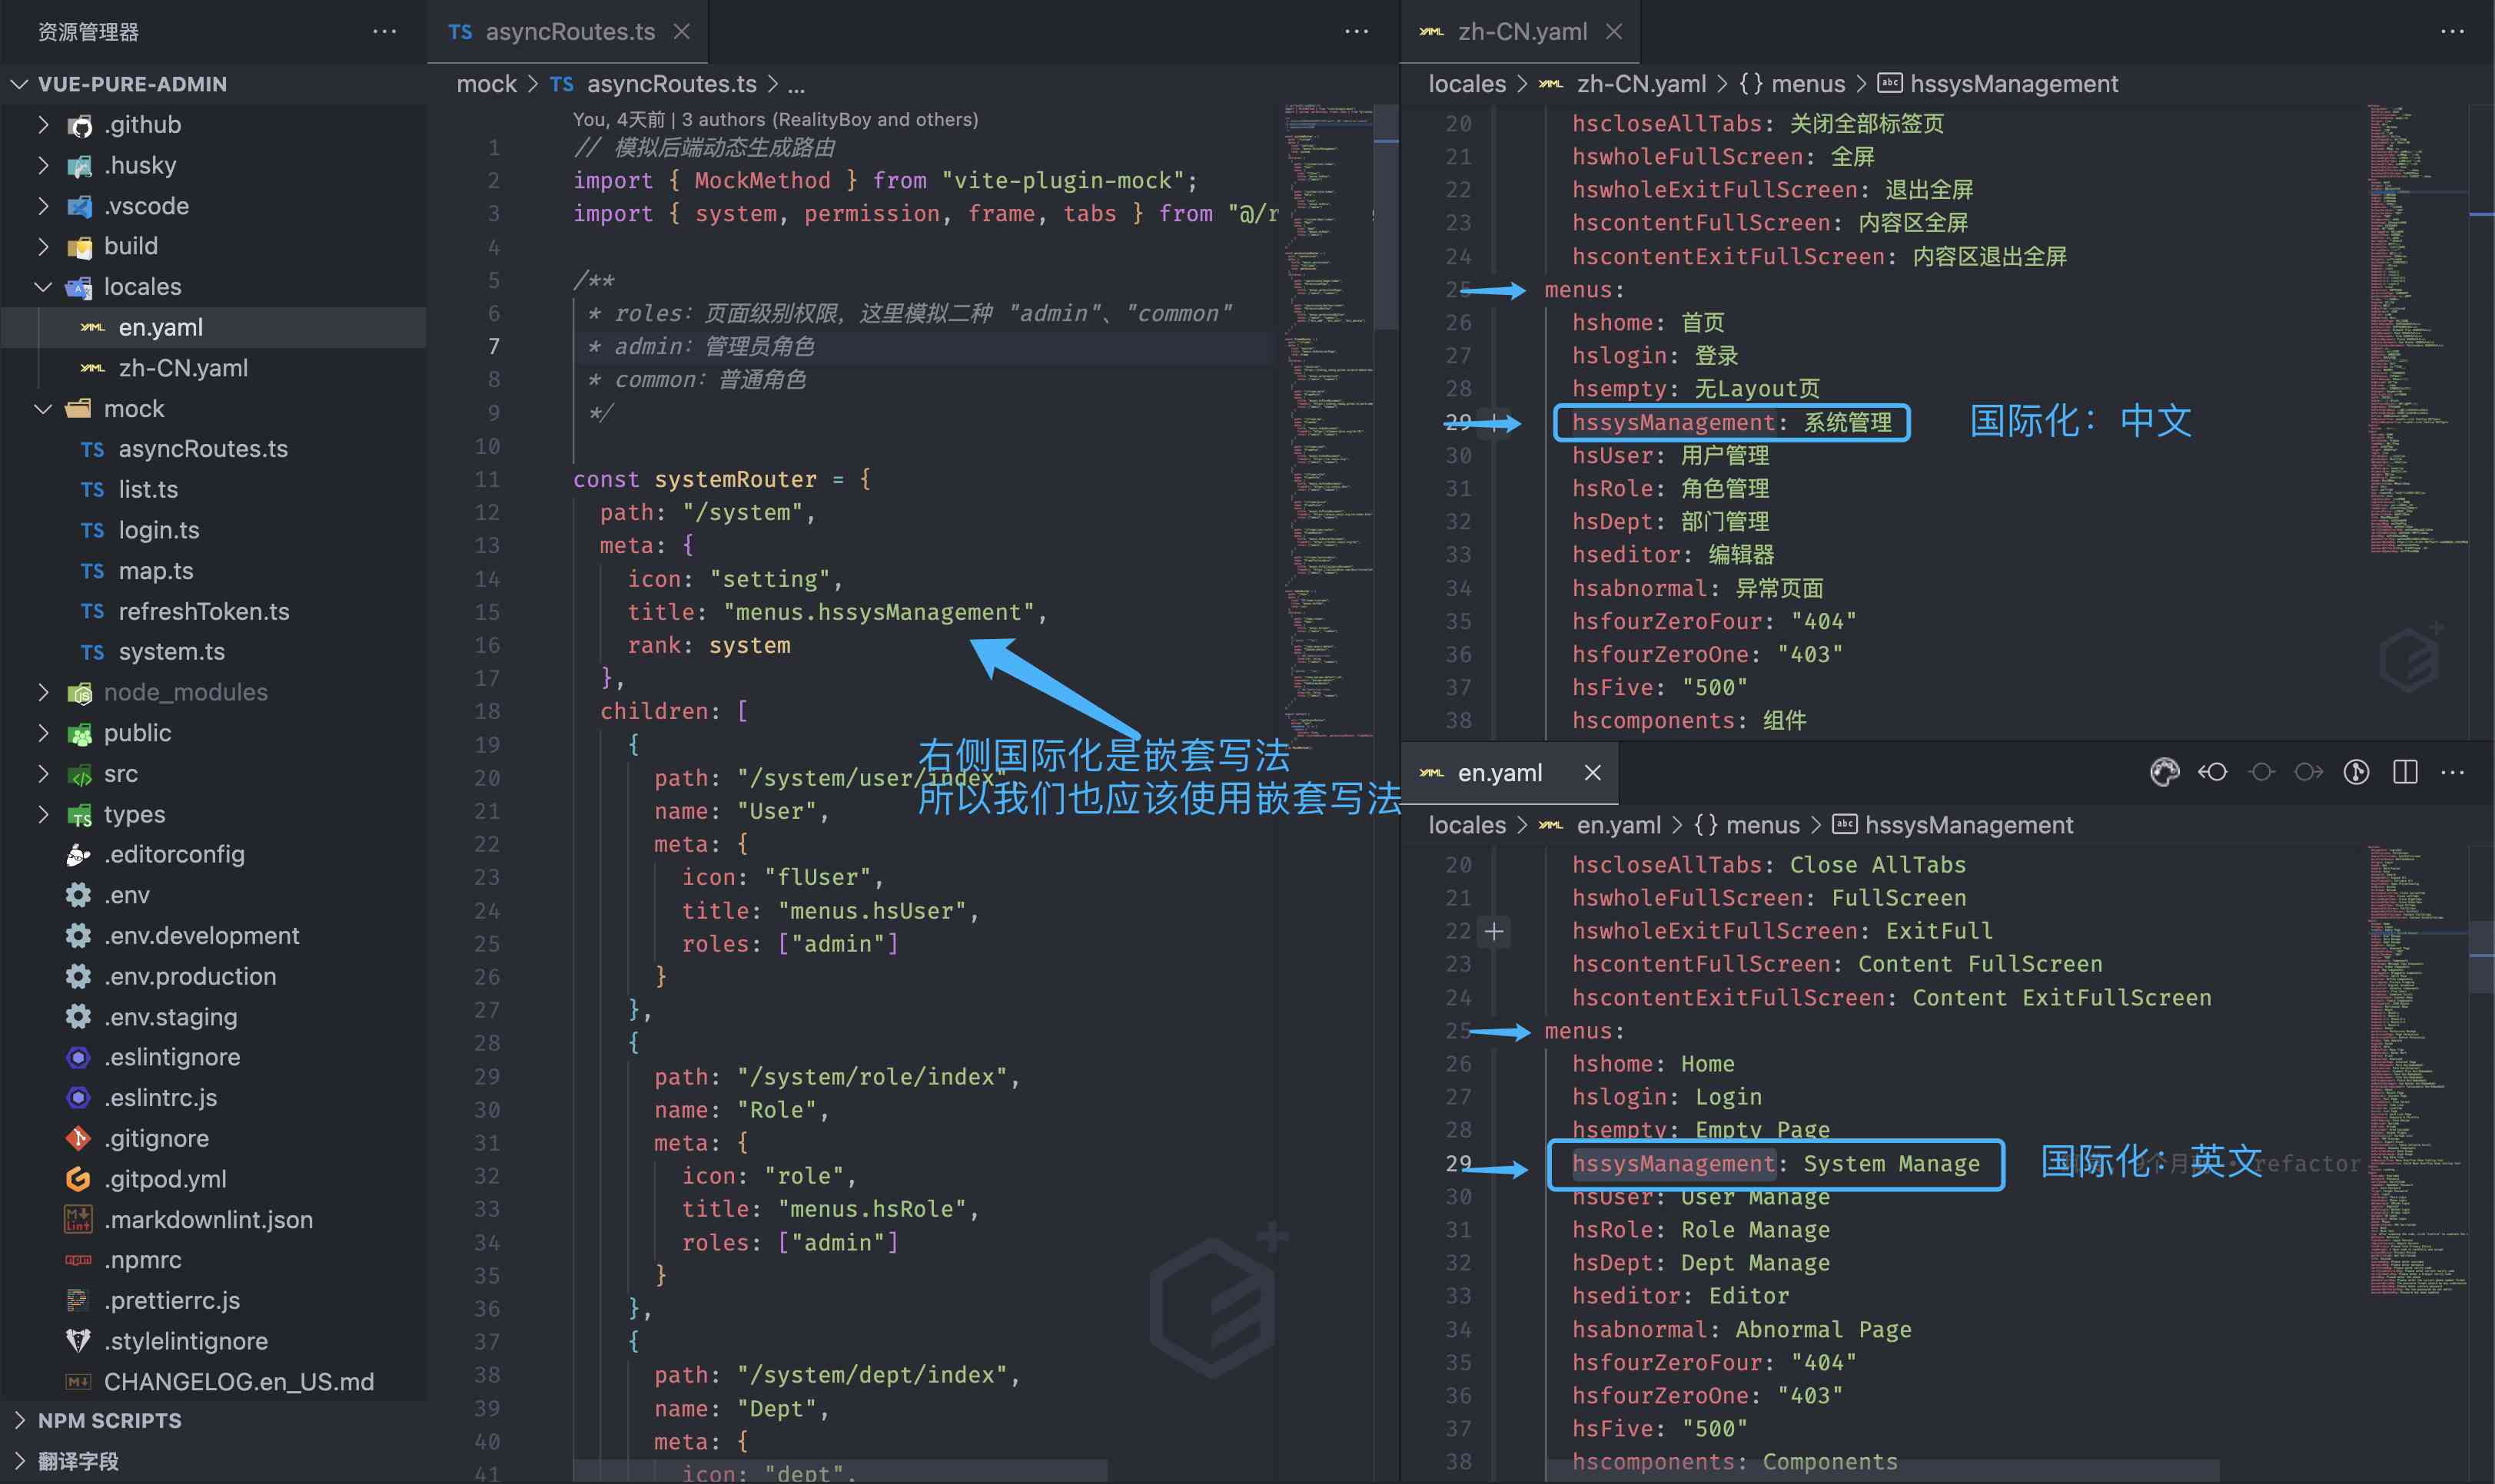Click the color palette icon in en.yaml toolbar
This screenshot has width=2495, height=1484.
[2164, 772]
